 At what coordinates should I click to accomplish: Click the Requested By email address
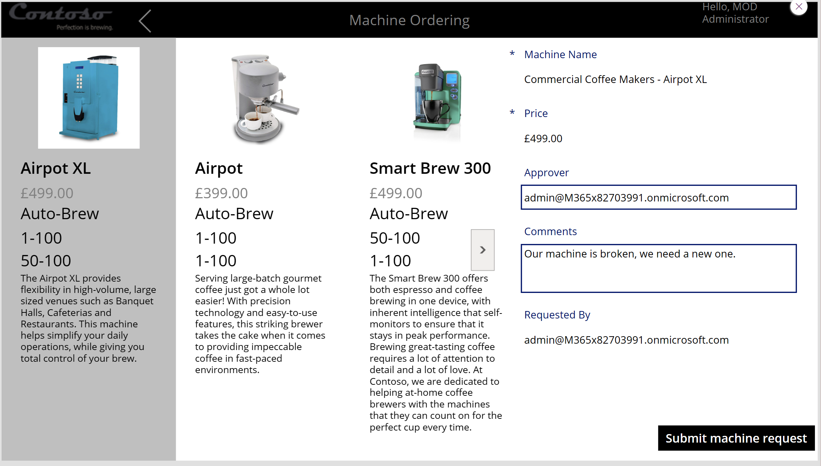click(626, 339)
